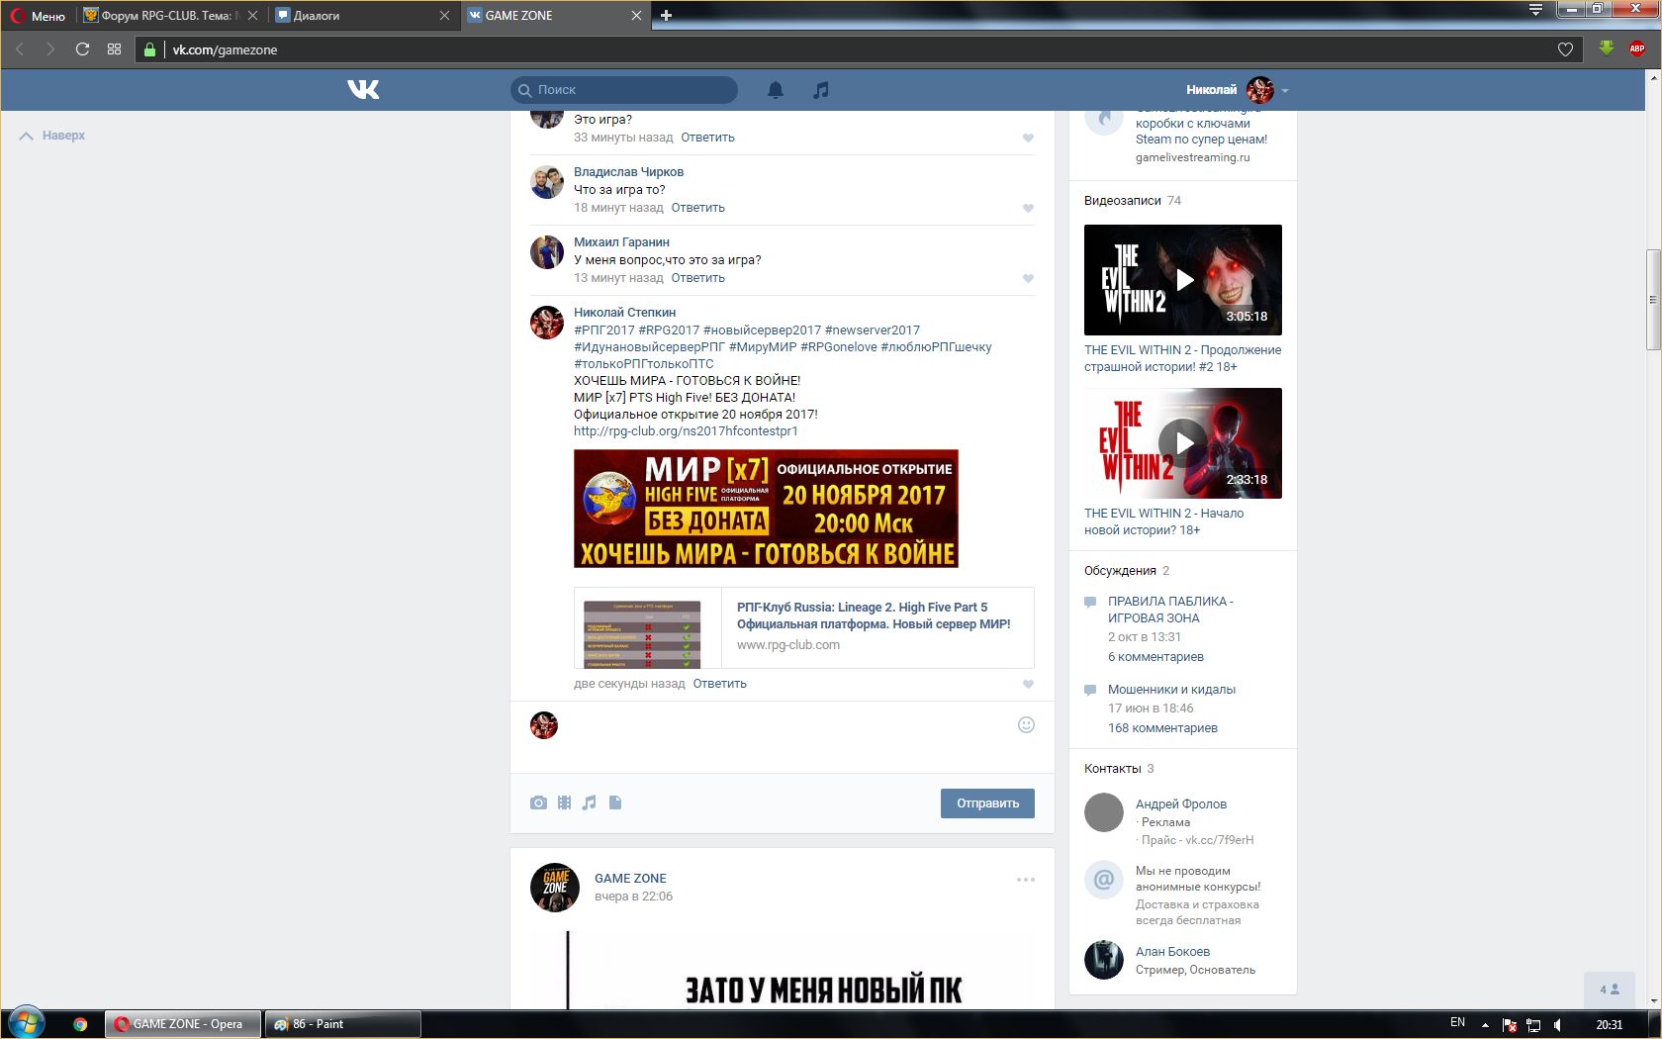Open the Adblock Plus extension icon
The height and width of the screenshot is (1039, 1662).
point(1637,48)
